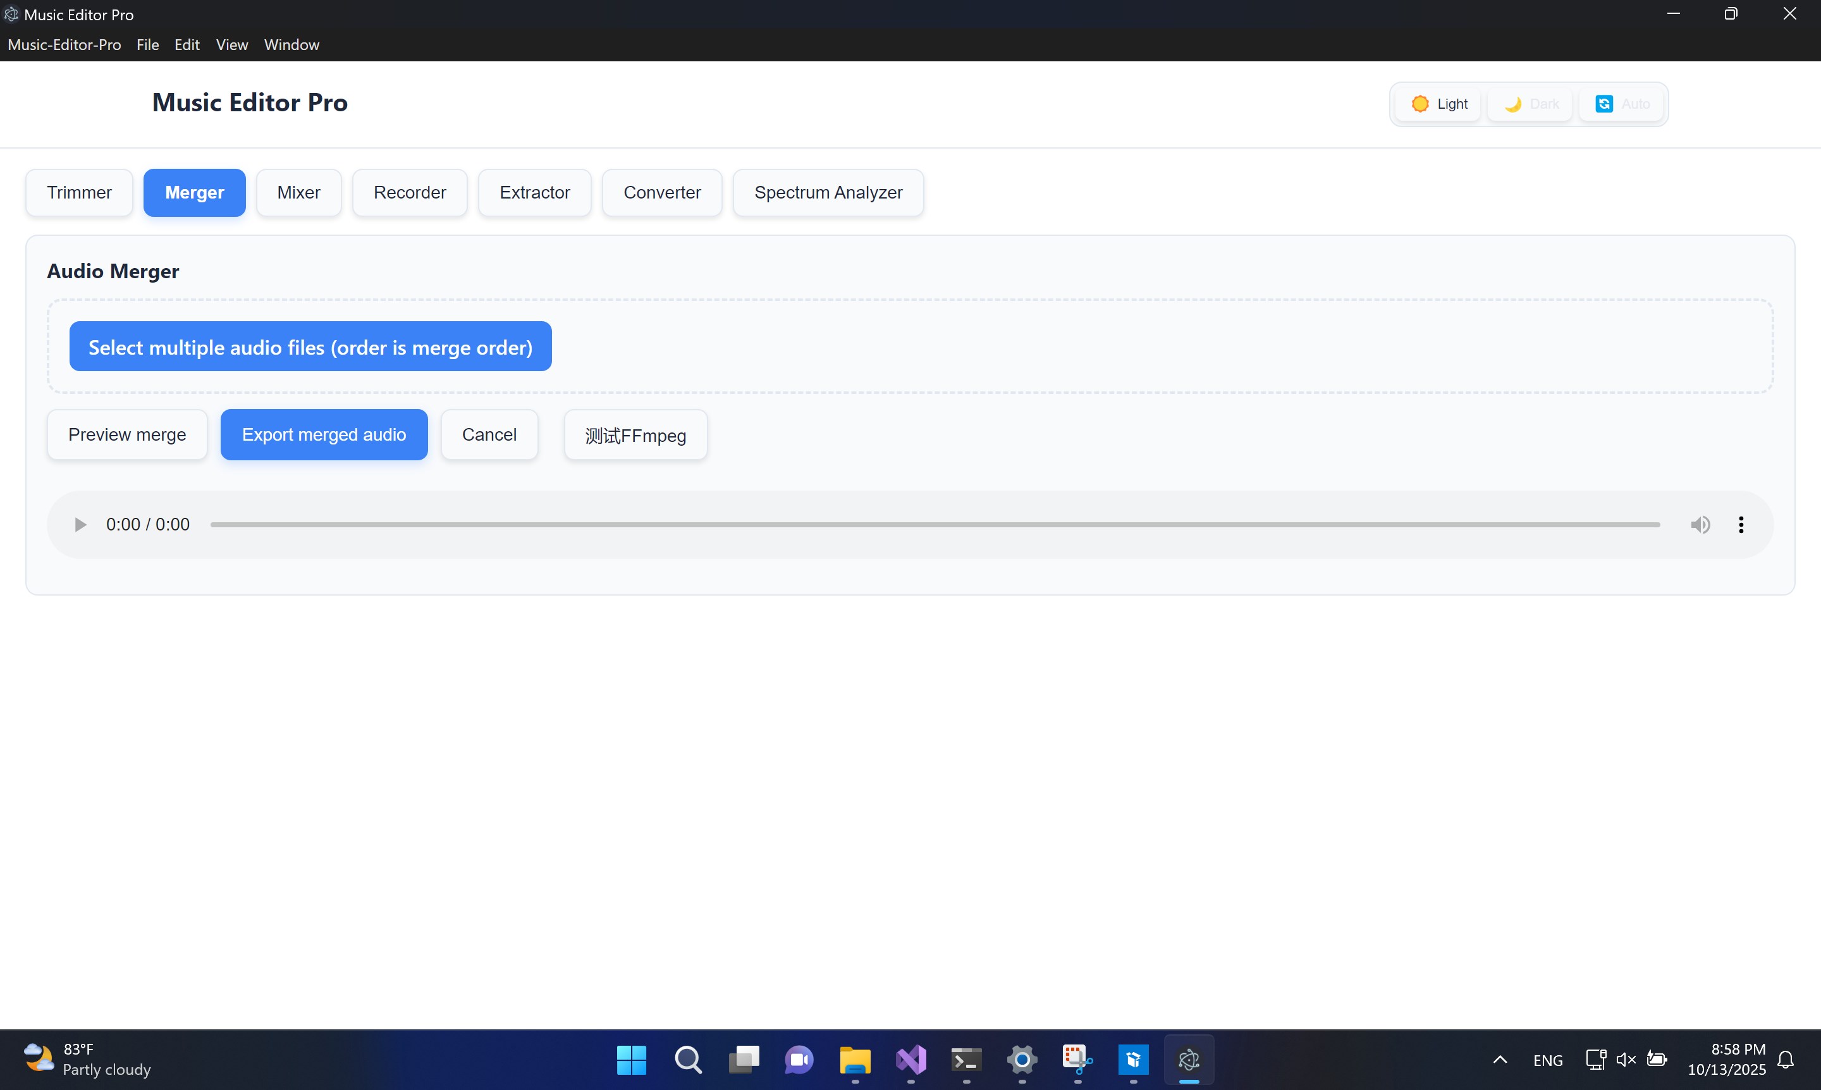Open the blue box app on taskbar

click(1134, 1060)
